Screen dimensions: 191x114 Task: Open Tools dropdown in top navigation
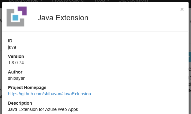click(x=102, y=1)
